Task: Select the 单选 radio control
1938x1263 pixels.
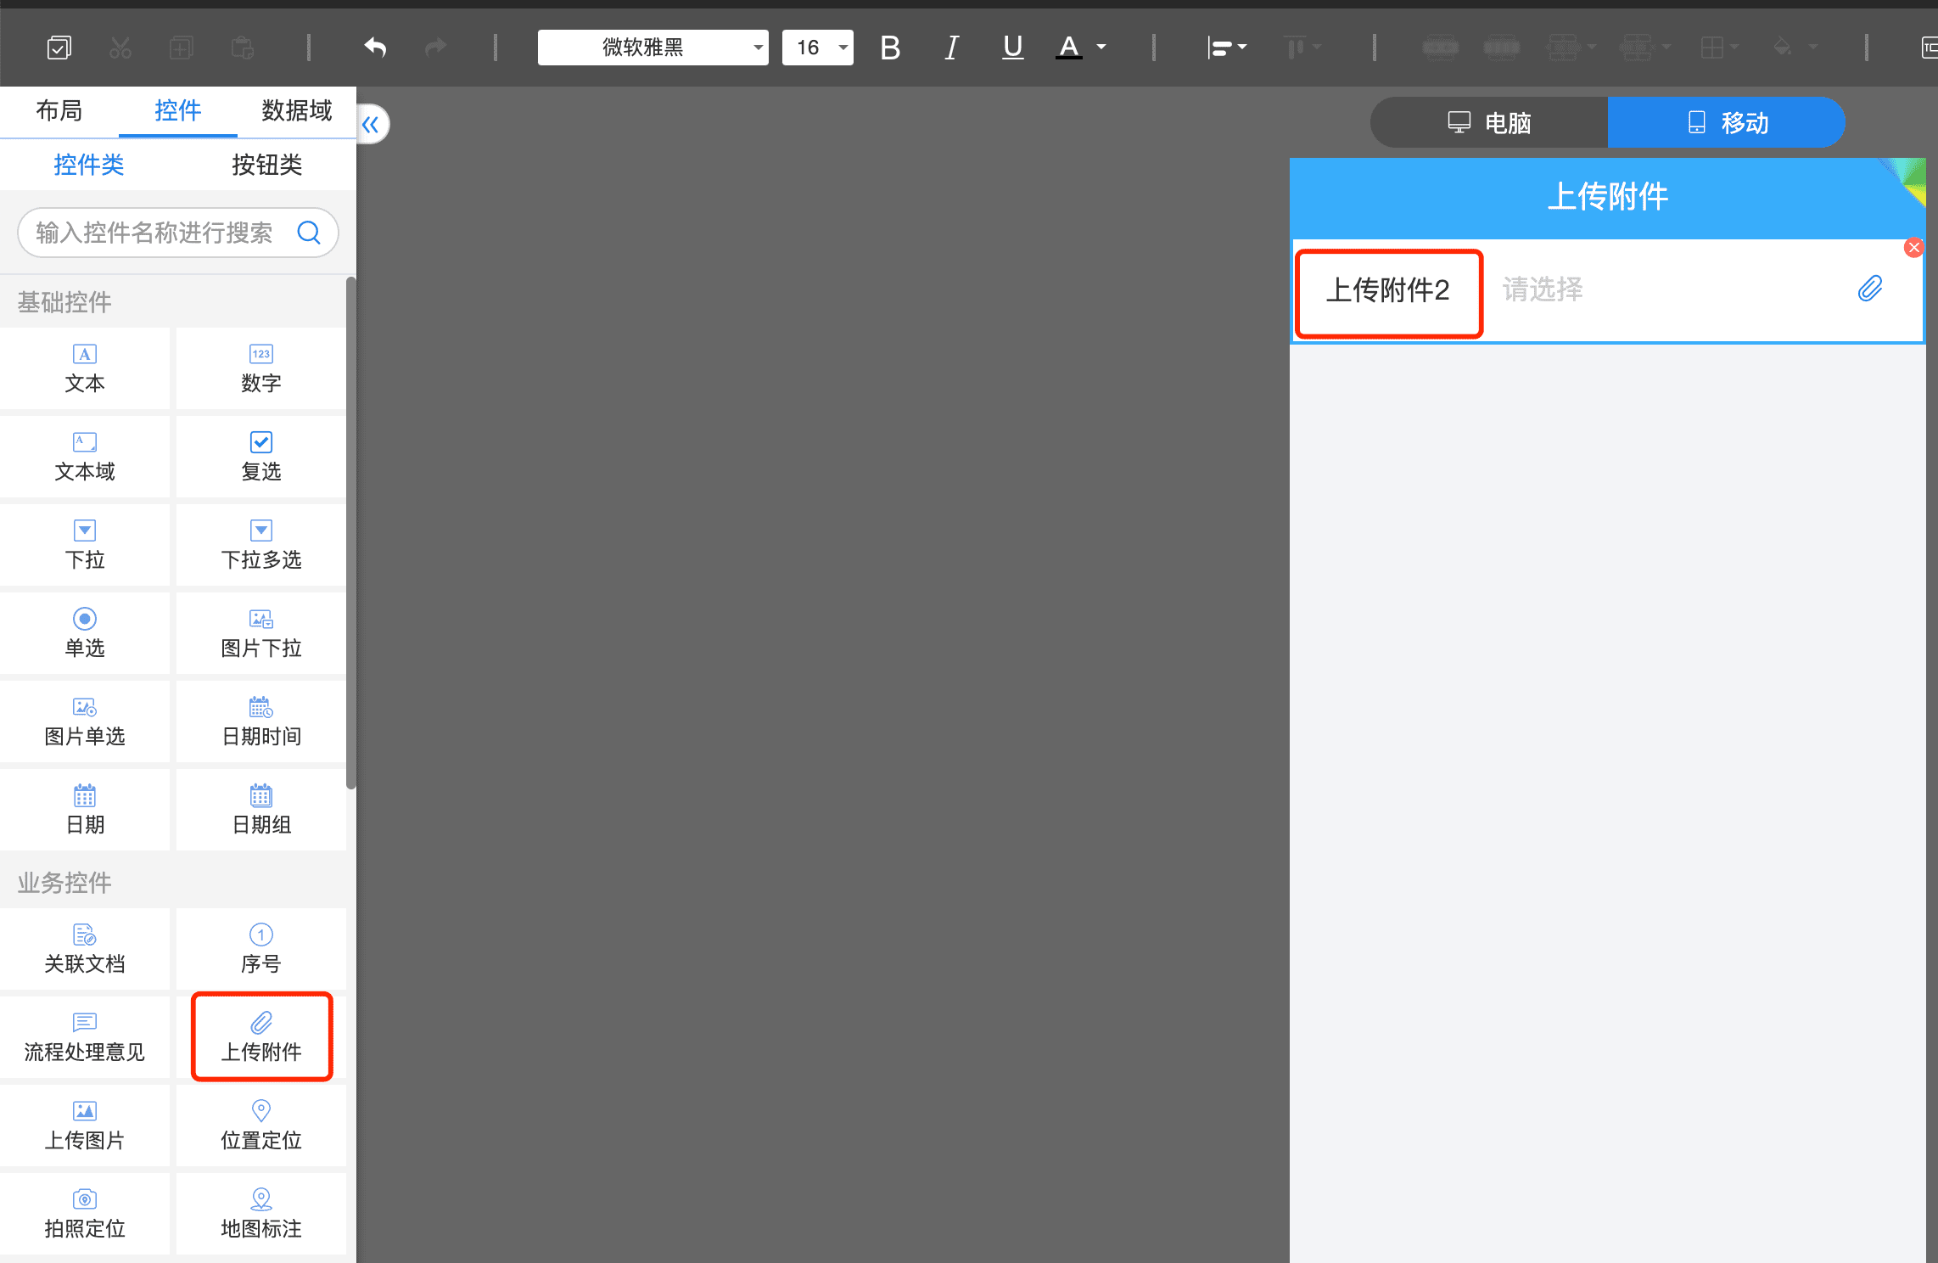Action: tap(85, 634)
